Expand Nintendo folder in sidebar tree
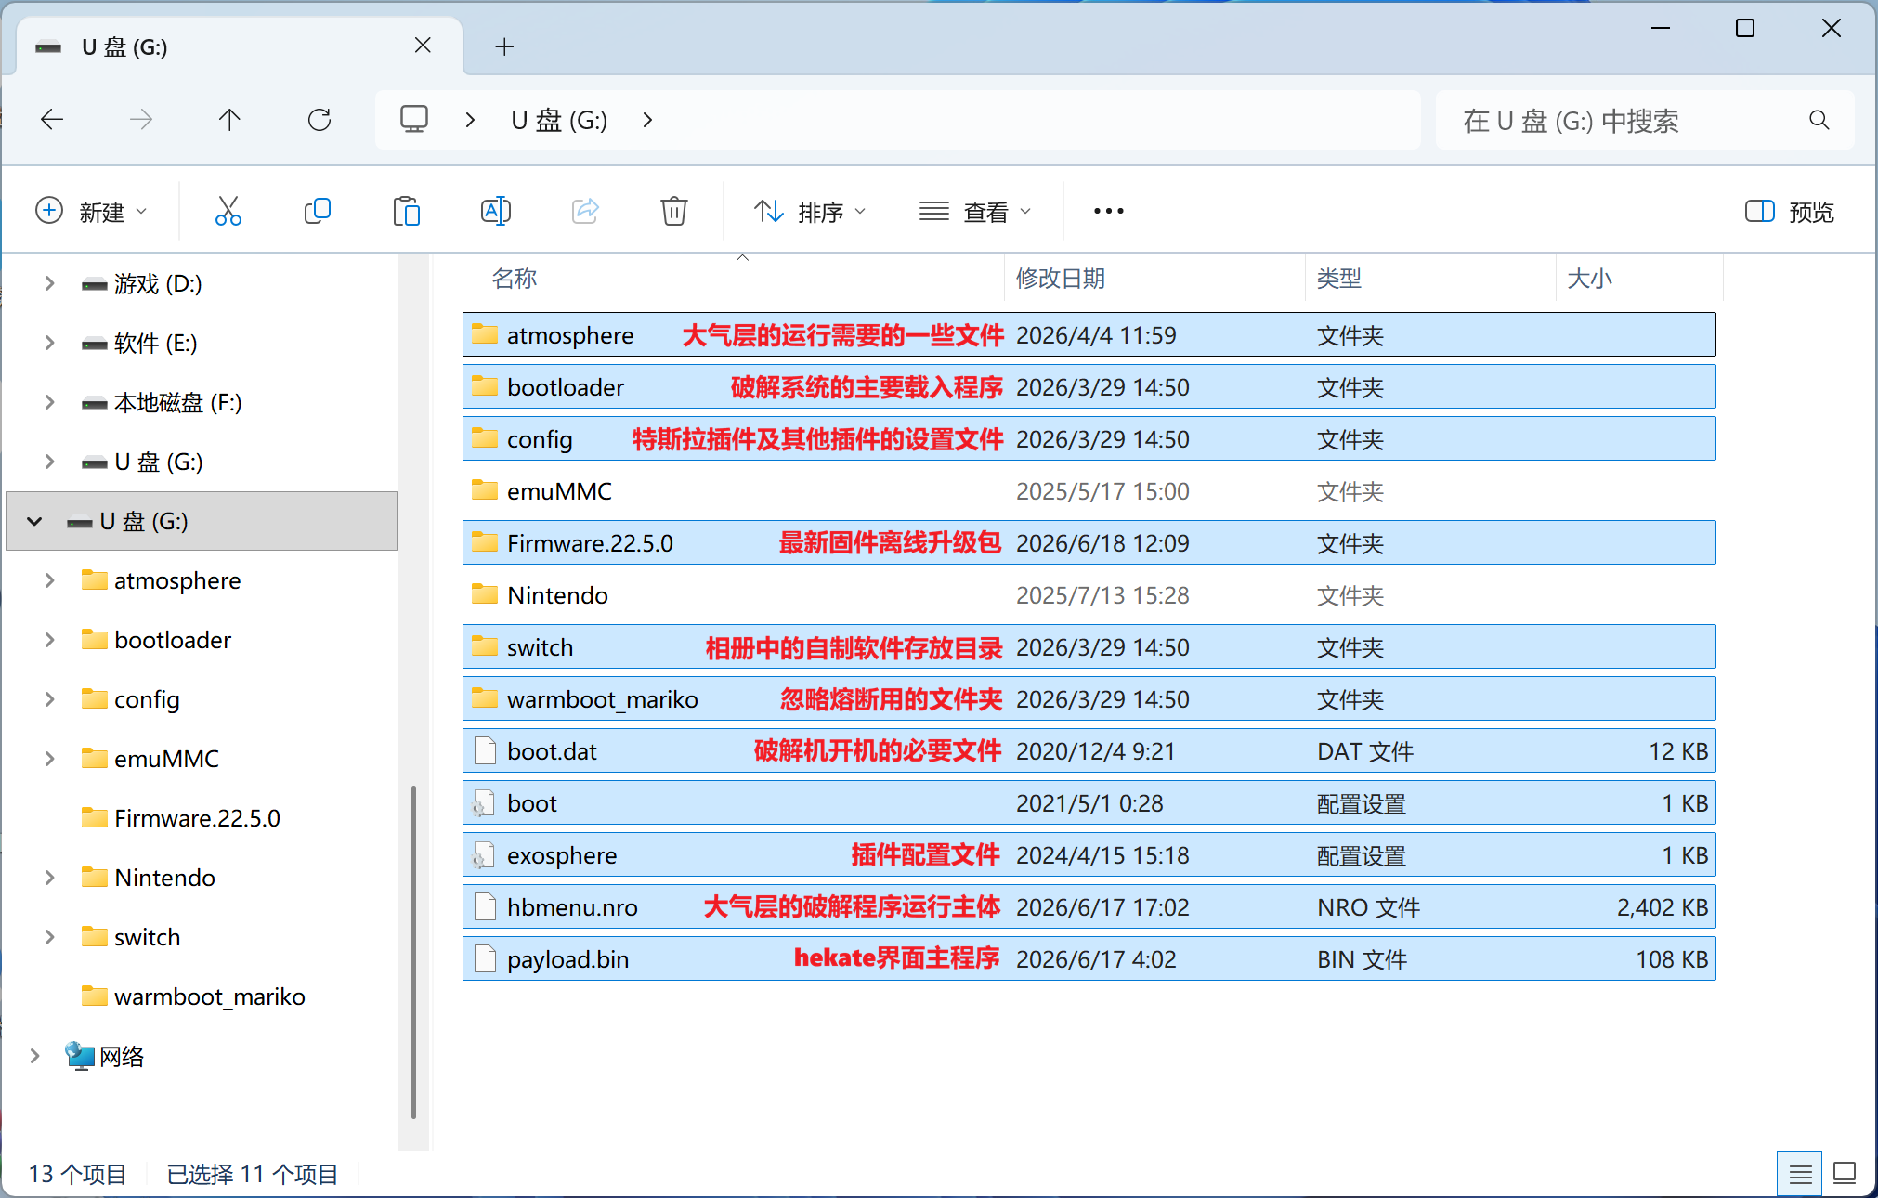1878x1198 pixels. (49, 878)
